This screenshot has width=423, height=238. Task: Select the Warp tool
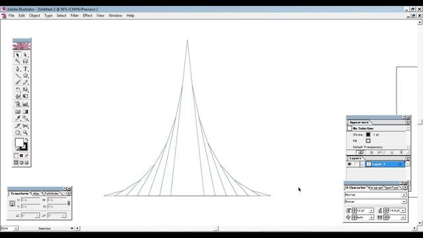click(x=18, y=96)
